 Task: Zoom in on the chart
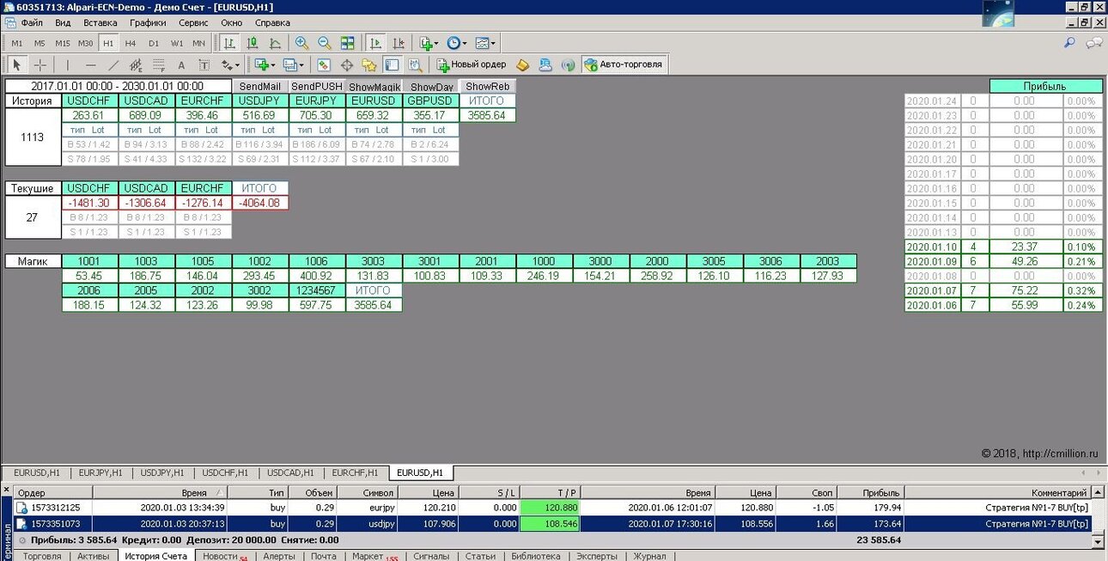(x=302, y=43)
